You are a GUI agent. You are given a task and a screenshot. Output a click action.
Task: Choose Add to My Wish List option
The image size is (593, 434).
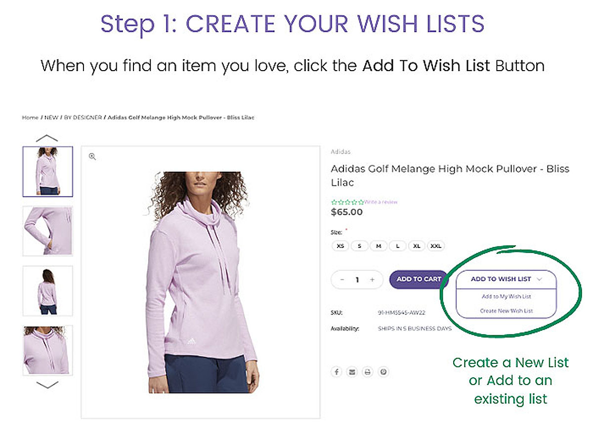coord(507,297)
